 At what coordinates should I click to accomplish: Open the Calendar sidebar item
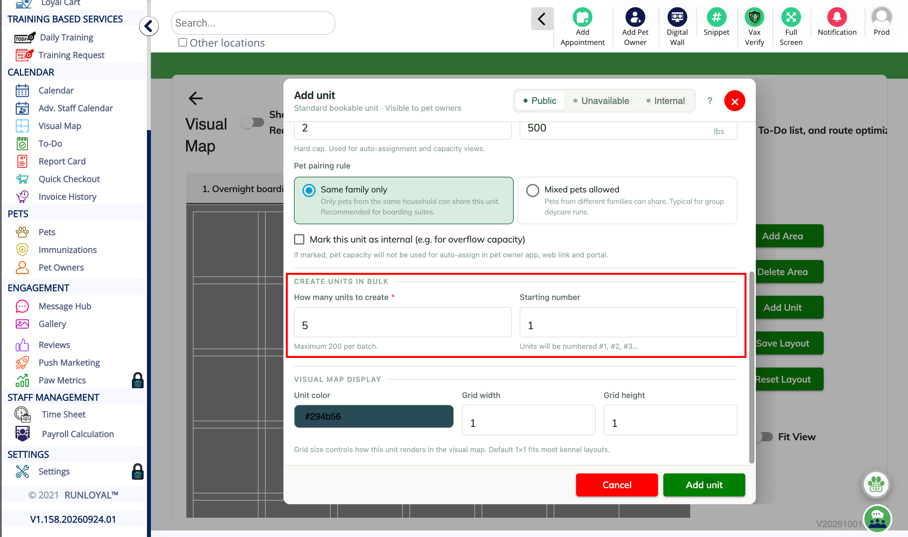(56, 90)
